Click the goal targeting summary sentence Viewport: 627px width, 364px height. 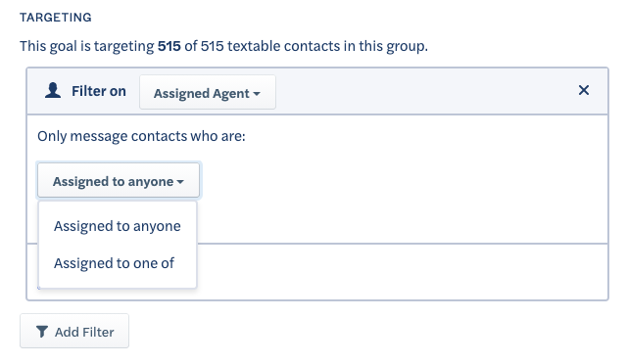pyautogui.click(x=224, y=46)
